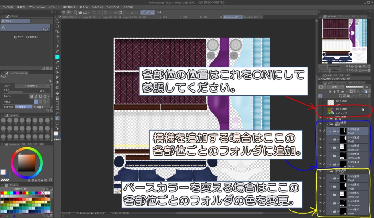The width and height of the screenshot is (374, 218).
Task: Click the Italic style button
Action: click(36, 96)
